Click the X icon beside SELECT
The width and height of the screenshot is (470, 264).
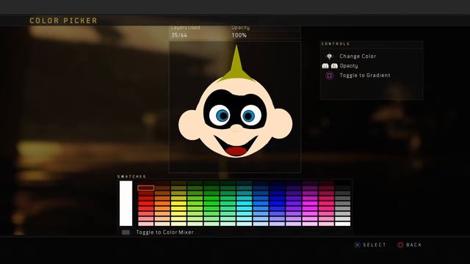[358, 245]
